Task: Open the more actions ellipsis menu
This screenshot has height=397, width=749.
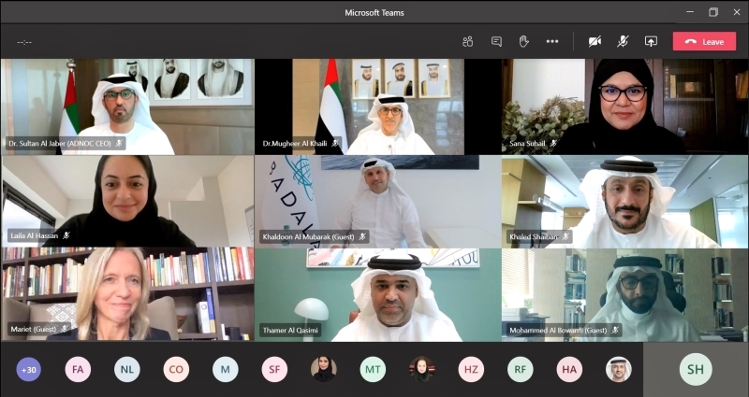Action: 552,41
